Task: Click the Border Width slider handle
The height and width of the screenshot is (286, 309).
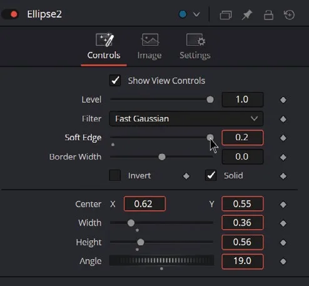Action: pyautogui.click(x=162, y=157)
